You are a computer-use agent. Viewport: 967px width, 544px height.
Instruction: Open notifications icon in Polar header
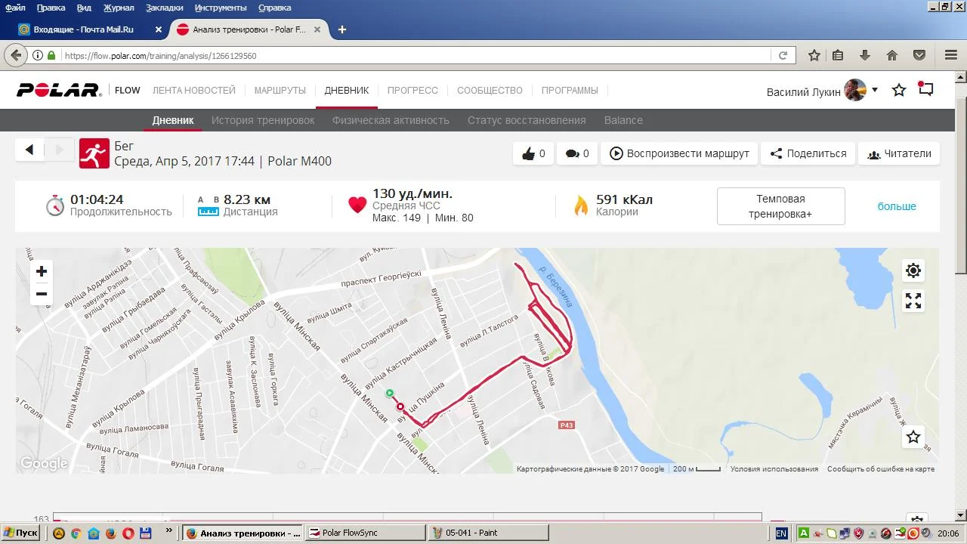click(x=926, y=89)
